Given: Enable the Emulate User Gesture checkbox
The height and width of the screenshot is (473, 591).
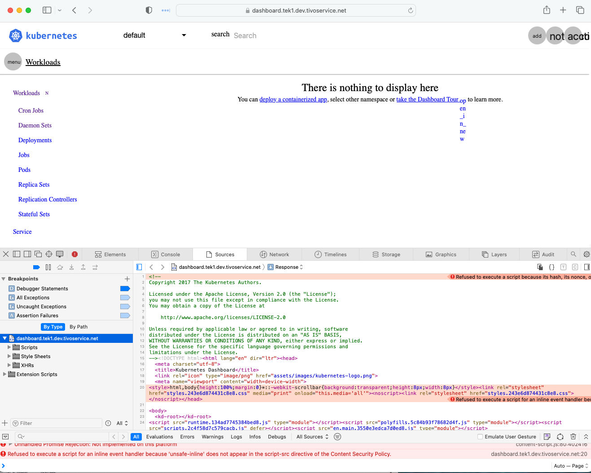Looking at the screenshot, I should 481,436.
